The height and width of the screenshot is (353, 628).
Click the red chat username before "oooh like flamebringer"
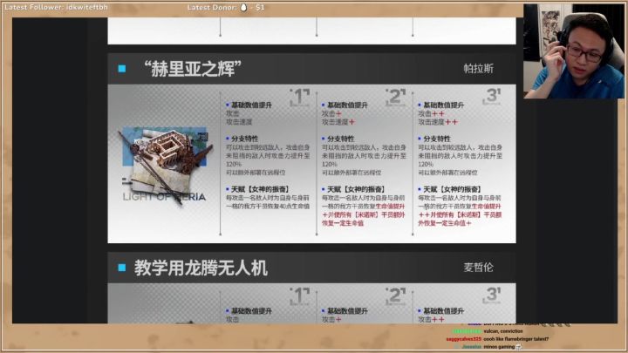(464, 339)
